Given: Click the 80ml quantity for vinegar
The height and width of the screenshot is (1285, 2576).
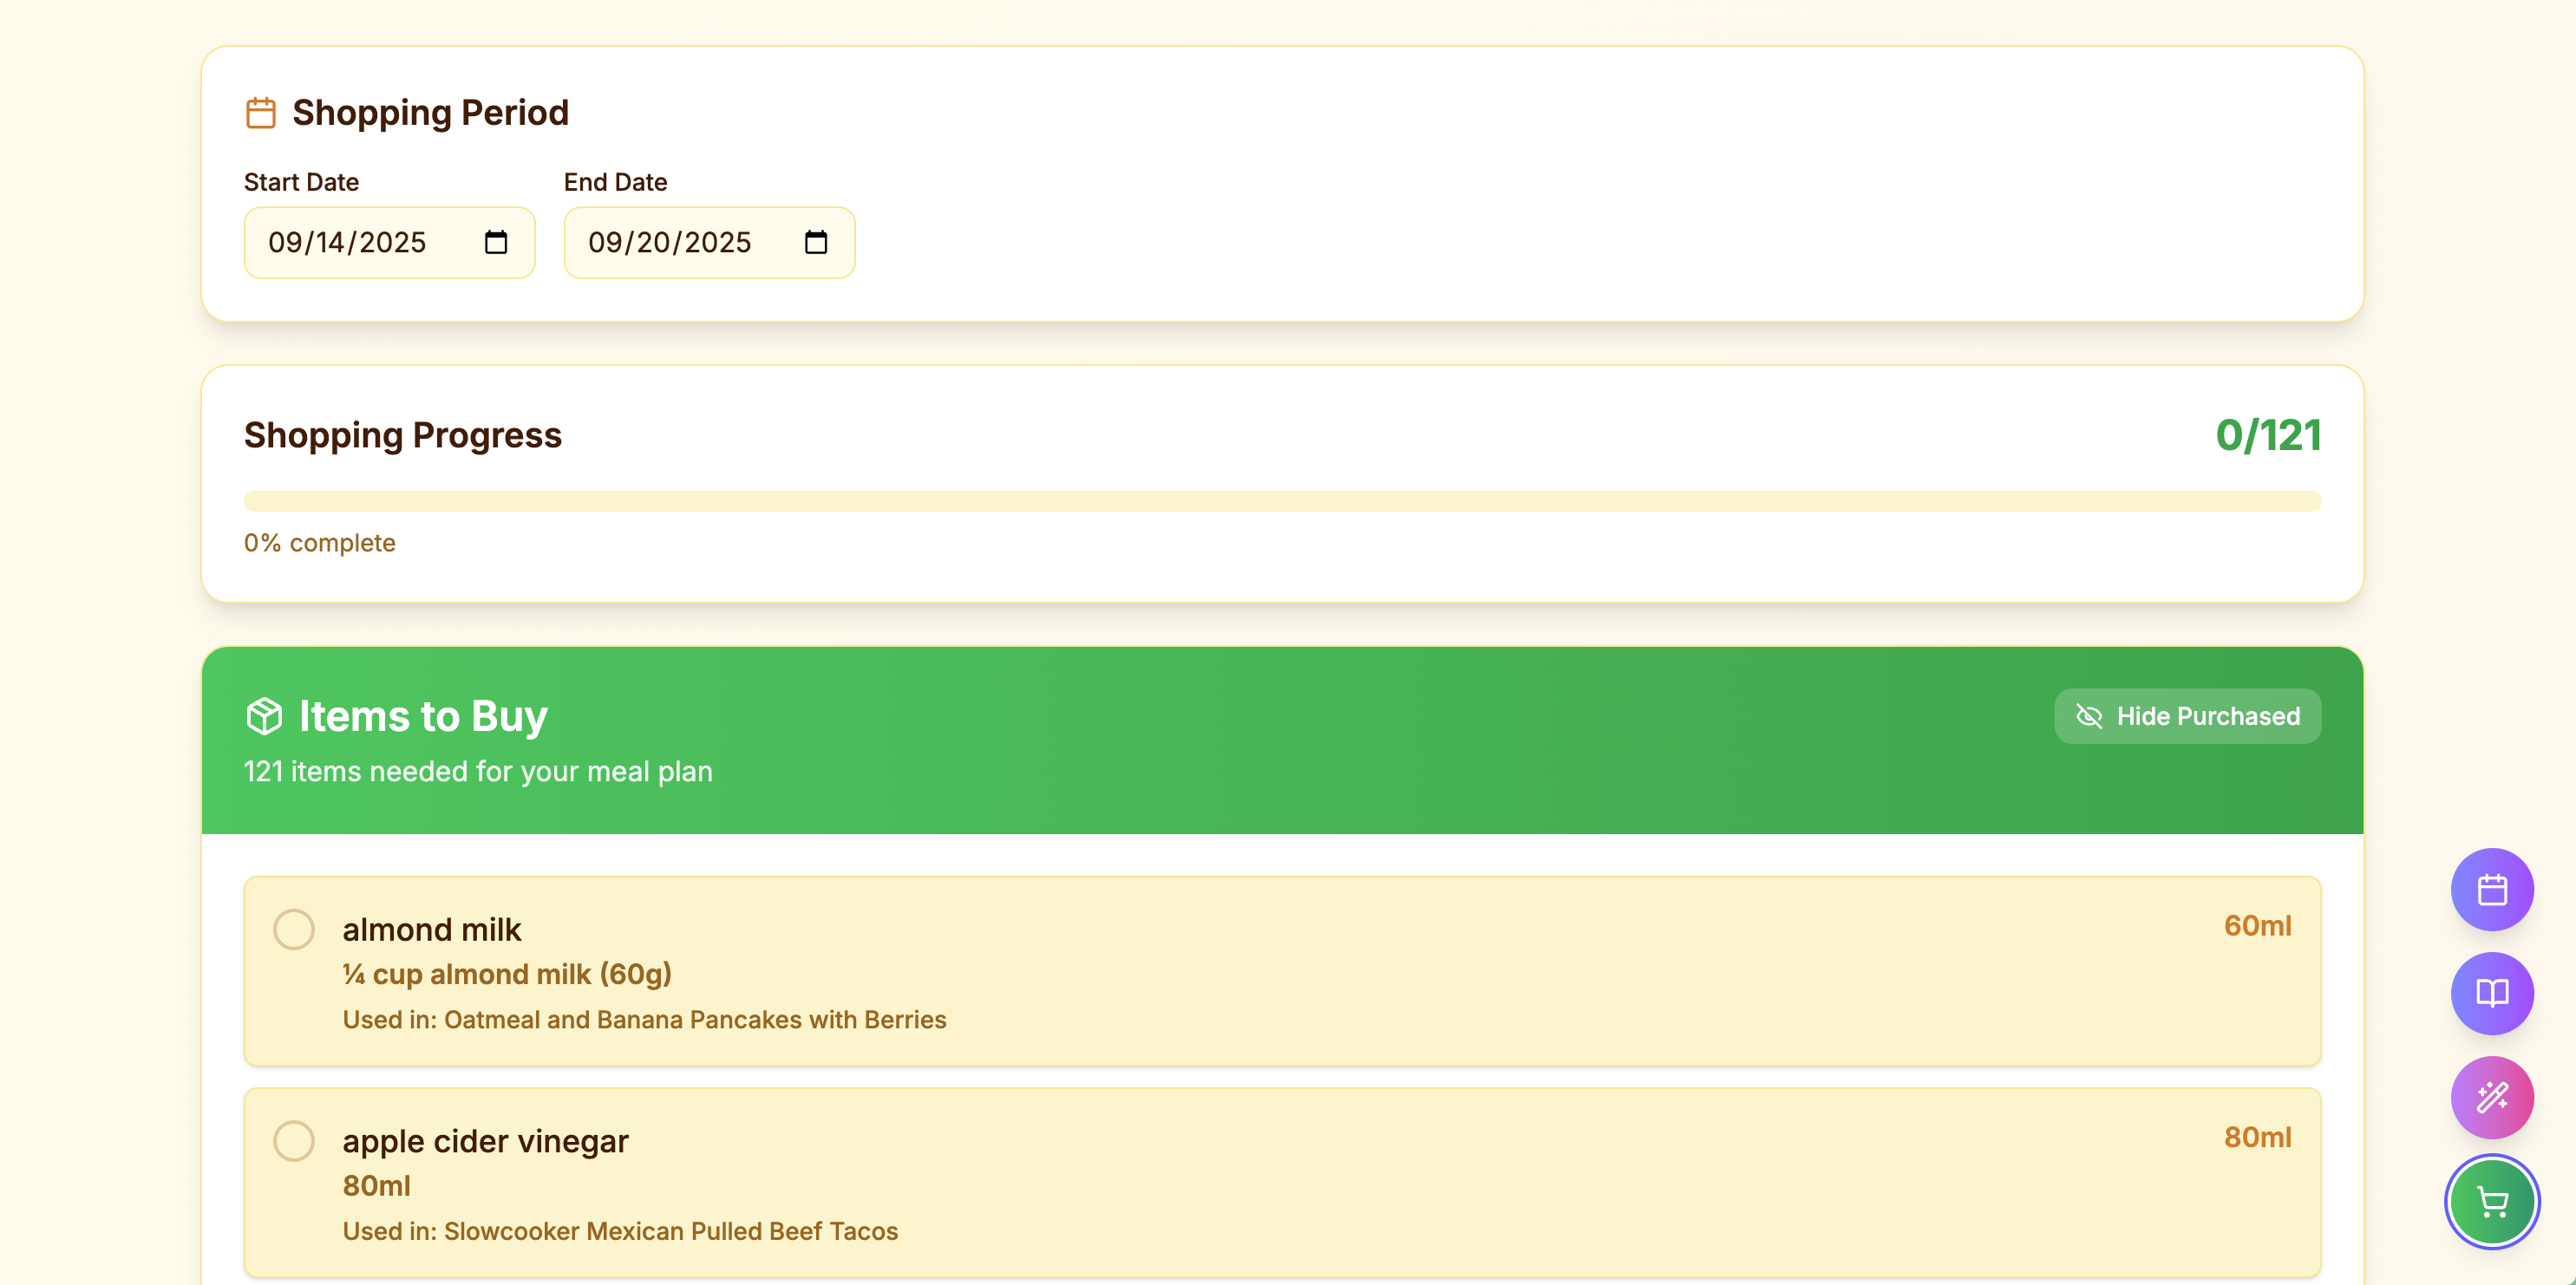Looking at the screenshot, I should 2256,1137.
